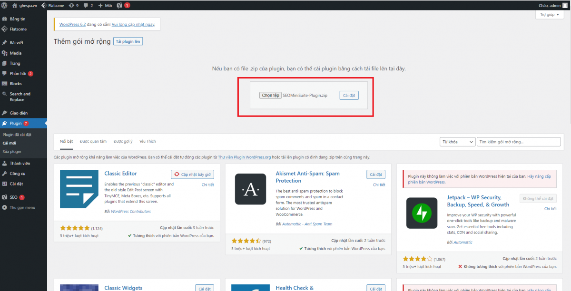Image resolution: width=571 pixels, height=291 pixels.
Task: Click Cập nhật bây giờ for Classic Editor
Action: pos(192,175)
